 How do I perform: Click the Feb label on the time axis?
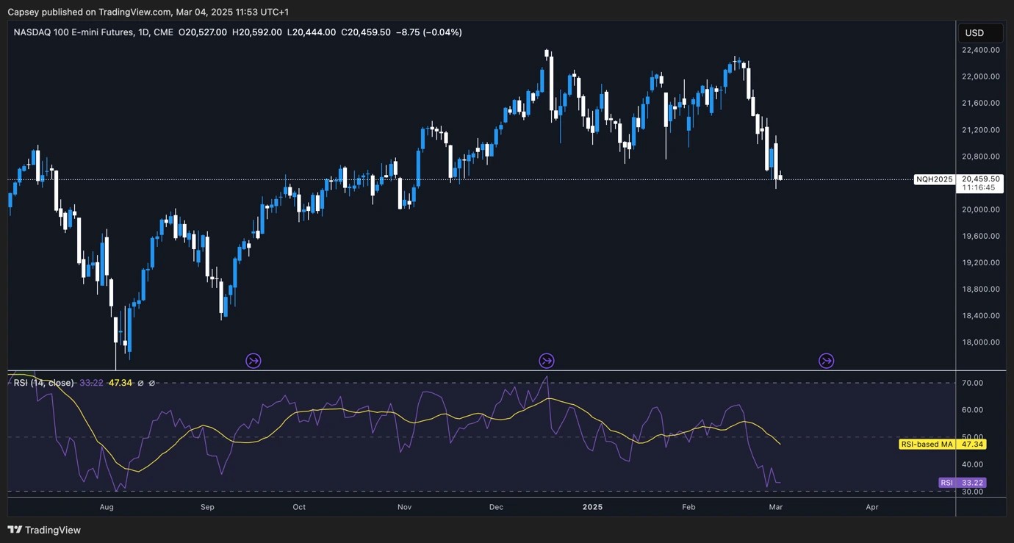(x=688, y=507)
